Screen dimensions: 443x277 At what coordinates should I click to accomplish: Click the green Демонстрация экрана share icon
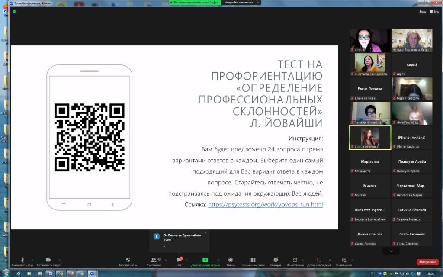[205, 260]
